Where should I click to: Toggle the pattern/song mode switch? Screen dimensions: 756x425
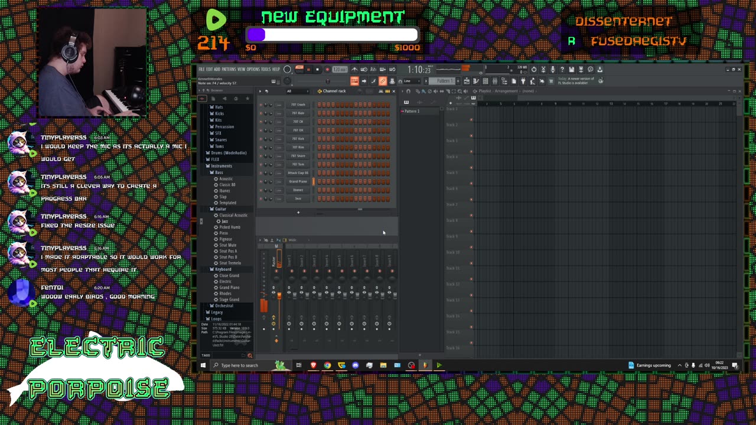click(299, 70)
